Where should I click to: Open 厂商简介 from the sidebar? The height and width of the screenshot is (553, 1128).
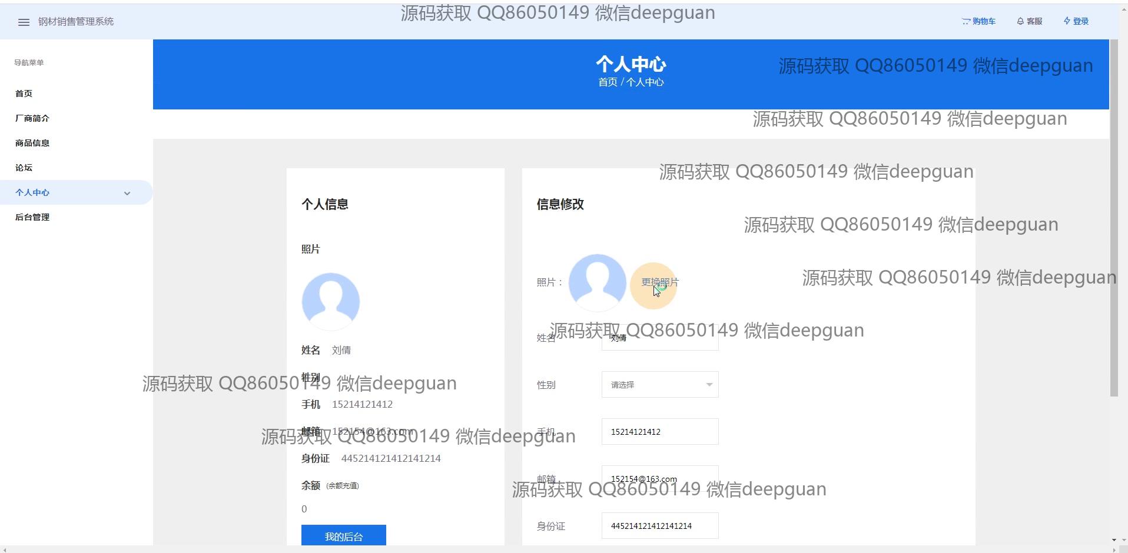pyautogui.click(x=32, y=118)
